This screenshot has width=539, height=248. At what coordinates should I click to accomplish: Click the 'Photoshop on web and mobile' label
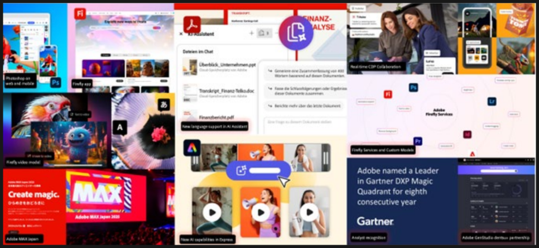coord(21,80)
